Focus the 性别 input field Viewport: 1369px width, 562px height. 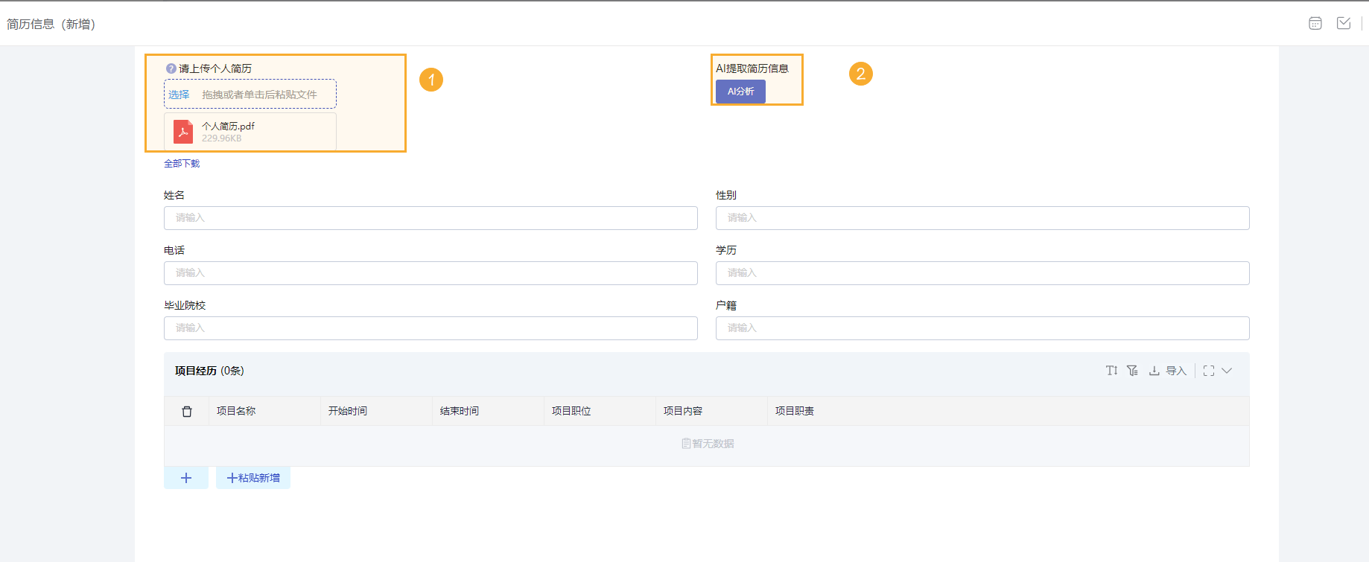coord(982,218)
